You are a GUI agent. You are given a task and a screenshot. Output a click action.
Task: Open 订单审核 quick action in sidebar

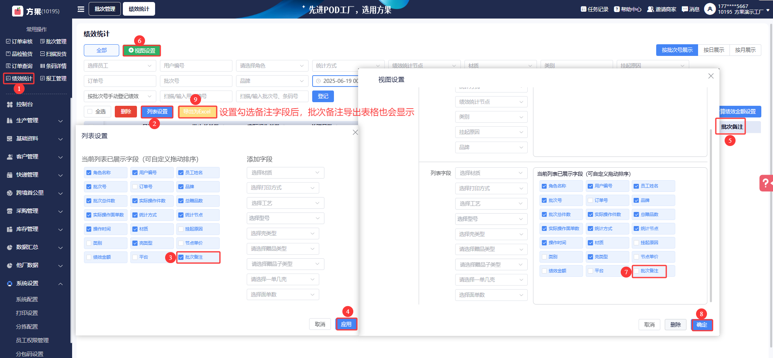(x=19, y=41)
